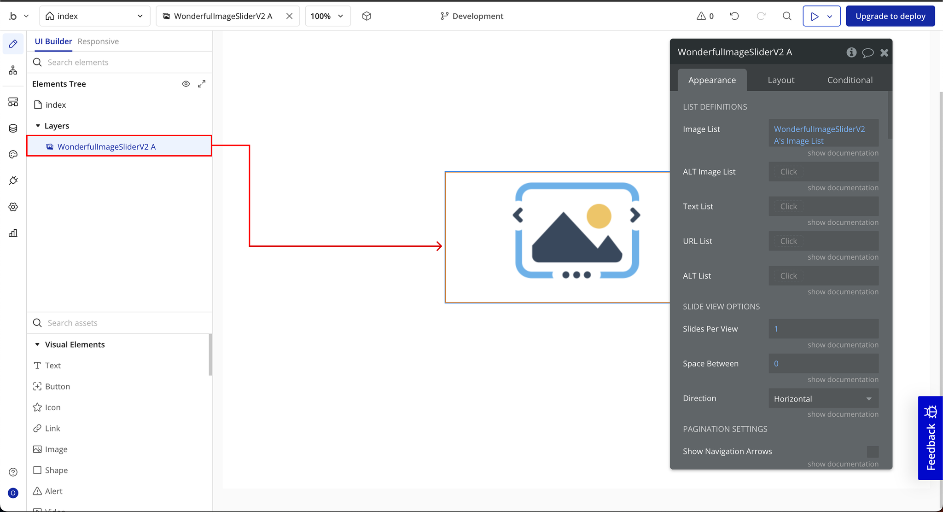Open the Direction Horizontal dropdown
943x512 pixels.
[823, 399]
